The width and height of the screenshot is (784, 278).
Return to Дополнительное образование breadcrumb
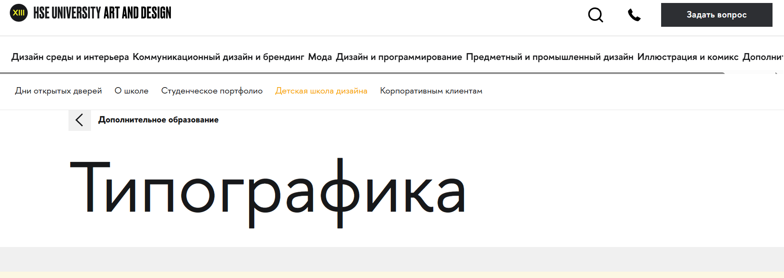click(158, 120)
